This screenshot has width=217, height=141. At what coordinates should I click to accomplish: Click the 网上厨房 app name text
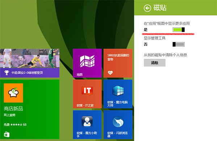[x=9, y=115]
